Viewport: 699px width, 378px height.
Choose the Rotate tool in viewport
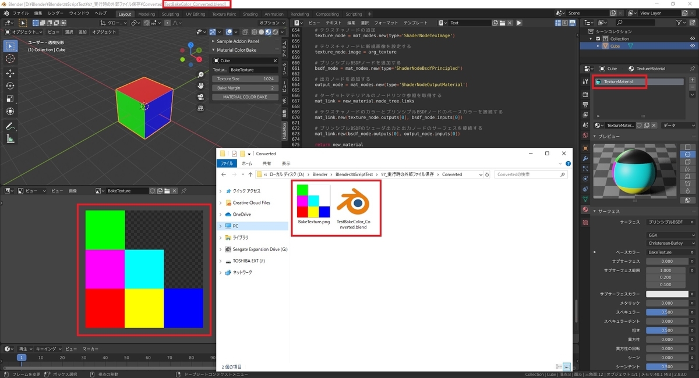pos(10,85)
